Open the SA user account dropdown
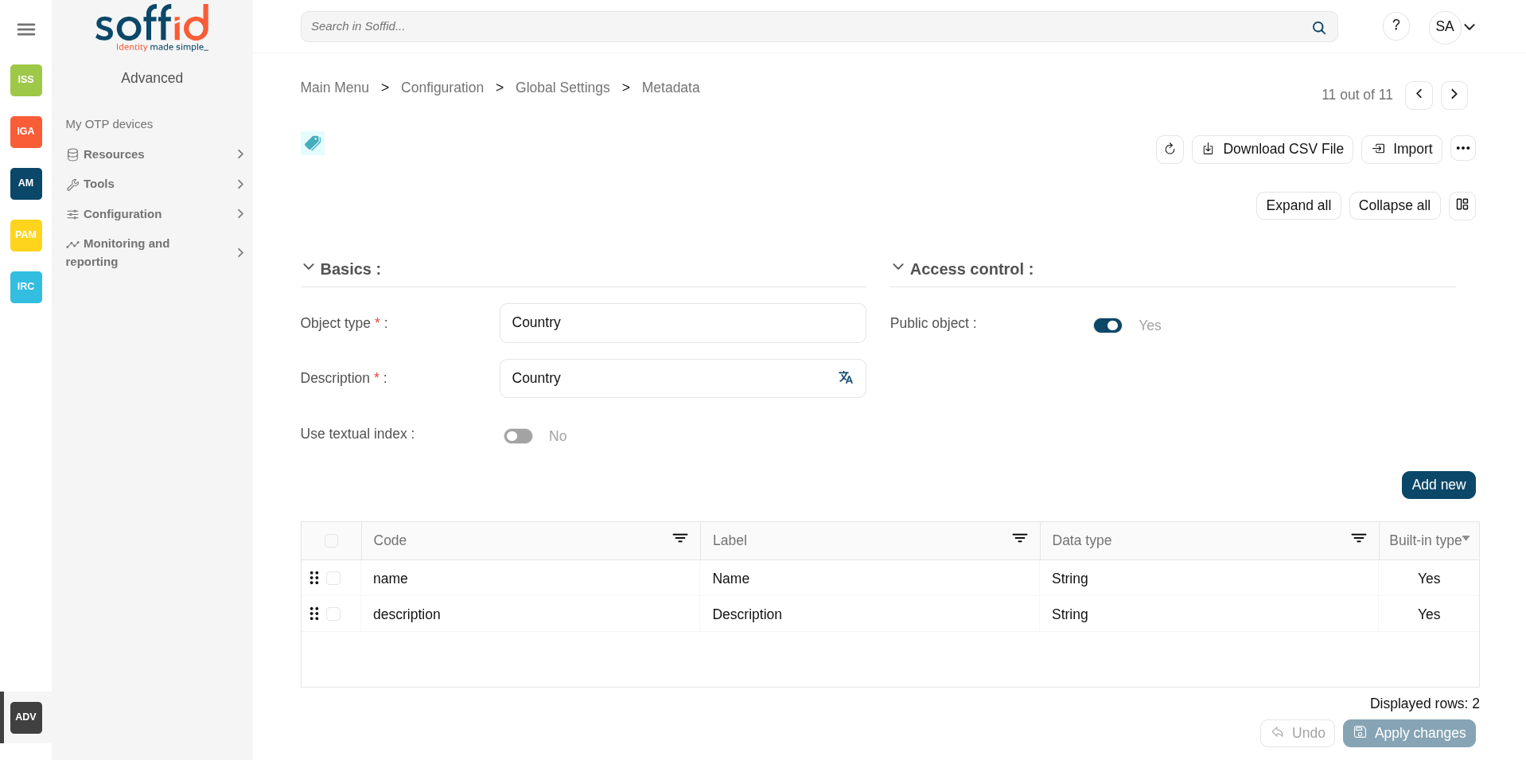This screenshot has height=760, width=1526. tap(1452, 27)
